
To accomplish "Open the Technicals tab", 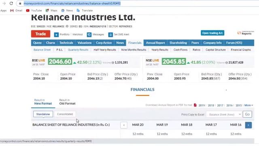I will click(66, 43).
